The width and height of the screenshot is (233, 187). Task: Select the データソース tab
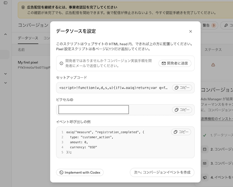28,38
